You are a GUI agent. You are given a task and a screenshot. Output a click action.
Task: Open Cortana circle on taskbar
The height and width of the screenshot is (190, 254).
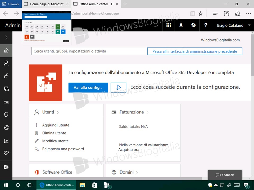coord(18,185)
